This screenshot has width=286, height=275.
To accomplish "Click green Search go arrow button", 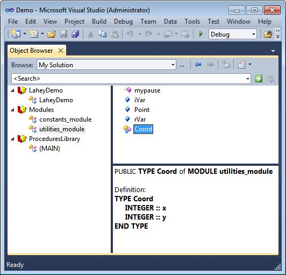I will [x=259, y=79].
